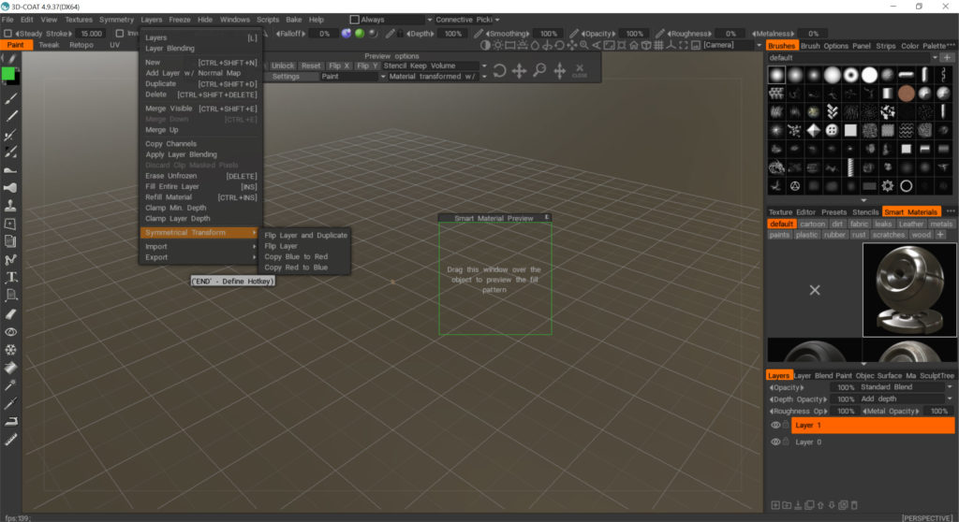The height and width of the screenshot is (522, 959).
Task: Click the duplicate layer icon
Action: coord(809,505)
